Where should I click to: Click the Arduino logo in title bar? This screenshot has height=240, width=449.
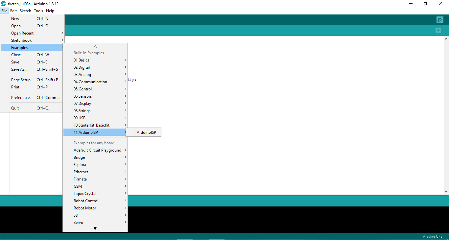point(3,4)
